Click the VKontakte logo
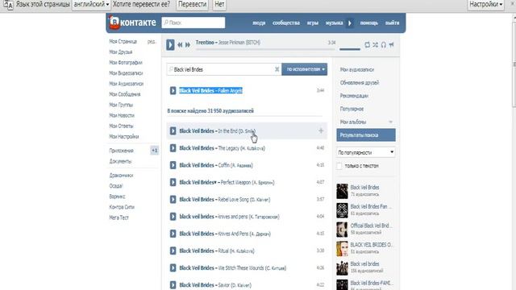 click(x=132, y=23)
